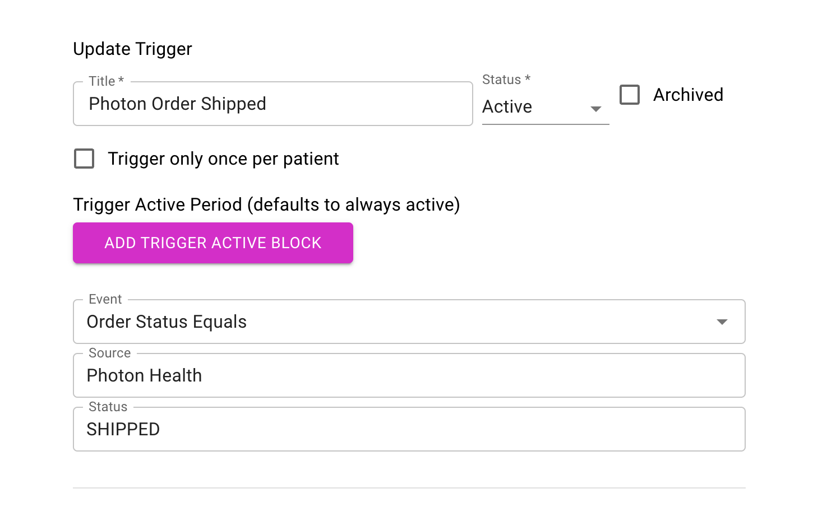This screenshot has width=813, height=521.
Task: Click the Status field containing SHIPPED
Action: point(409,429)
